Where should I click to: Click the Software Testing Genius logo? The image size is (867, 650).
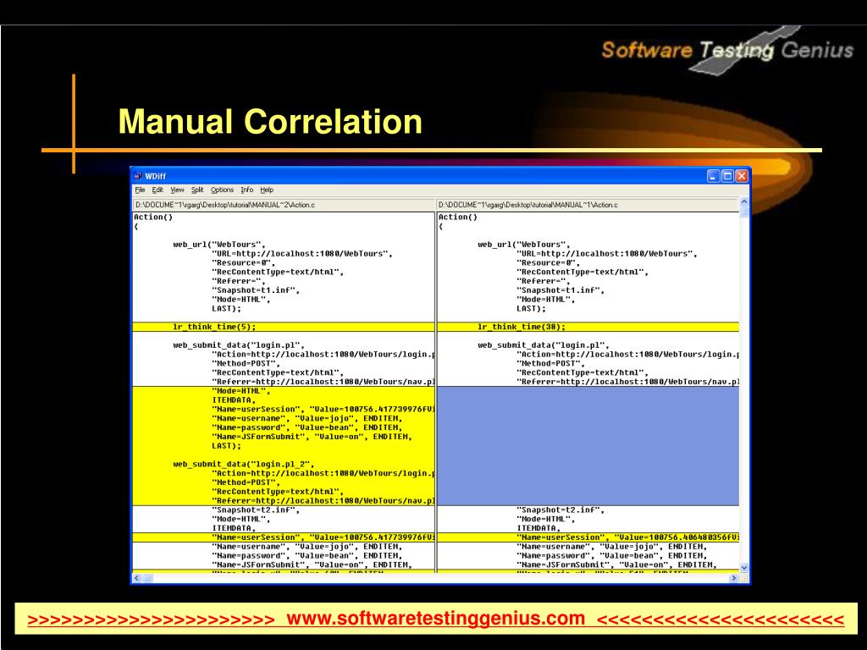click(x=727, y=50)
